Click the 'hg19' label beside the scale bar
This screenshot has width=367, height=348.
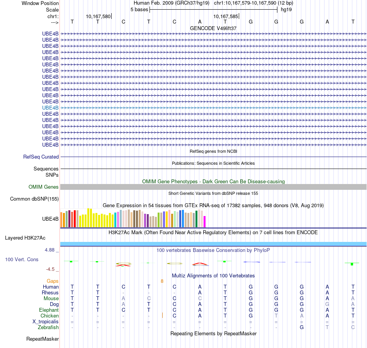coord(286,10)
